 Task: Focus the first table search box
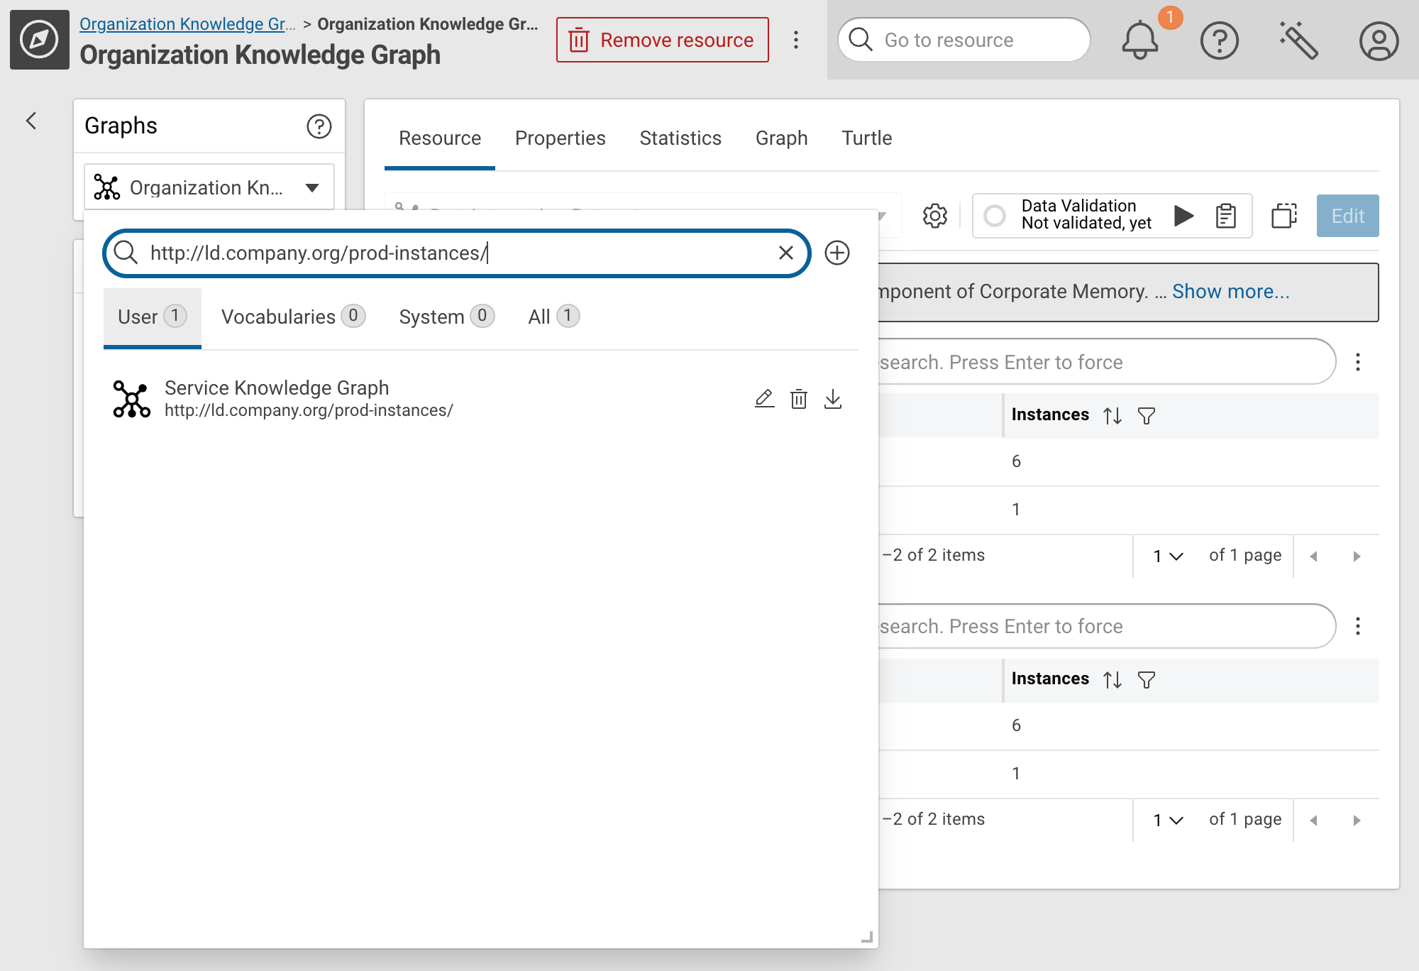click(x=1107, y=362)
